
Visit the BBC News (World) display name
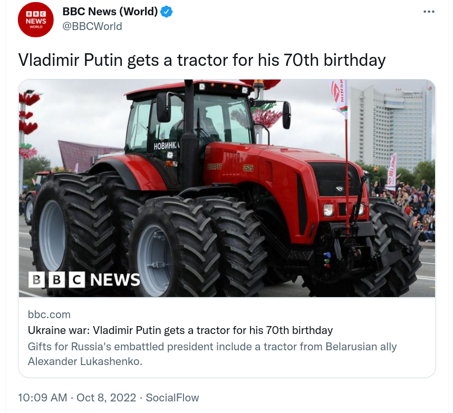coord(110,12)
